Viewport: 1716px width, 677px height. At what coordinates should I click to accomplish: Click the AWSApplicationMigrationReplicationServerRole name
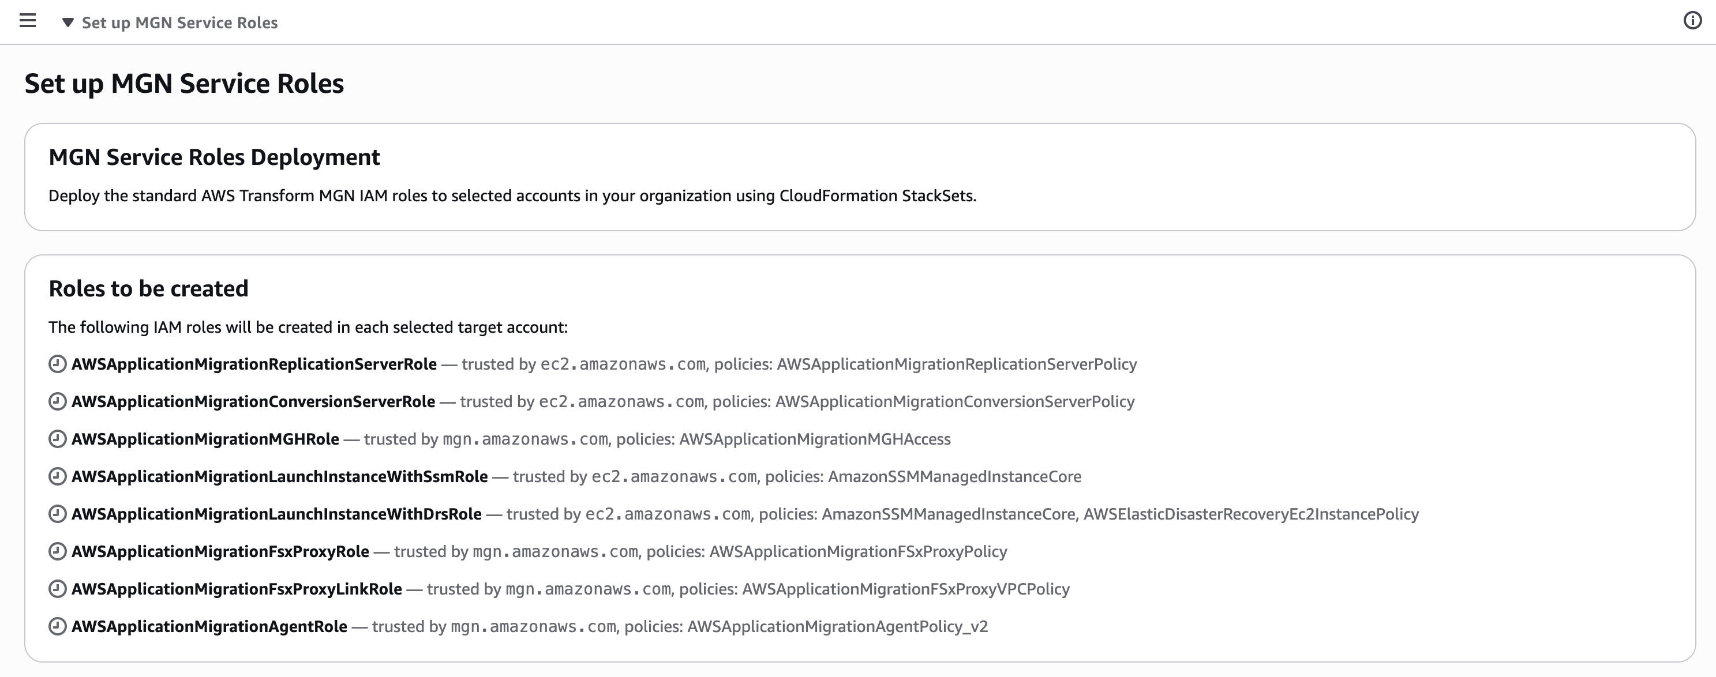[254, 364]
